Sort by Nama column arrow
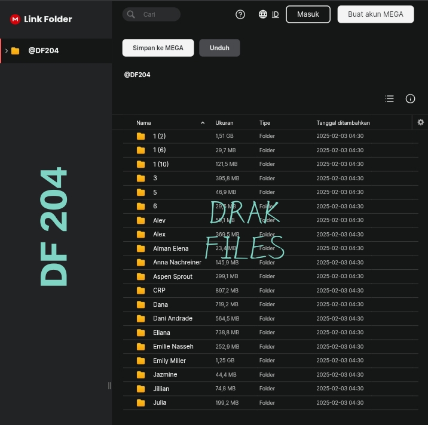Image resolution: width=428 pixels, height=425 pixels. (x=203, y=123)
